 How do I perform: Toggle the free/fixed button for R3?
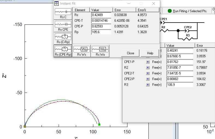(148, 85)
